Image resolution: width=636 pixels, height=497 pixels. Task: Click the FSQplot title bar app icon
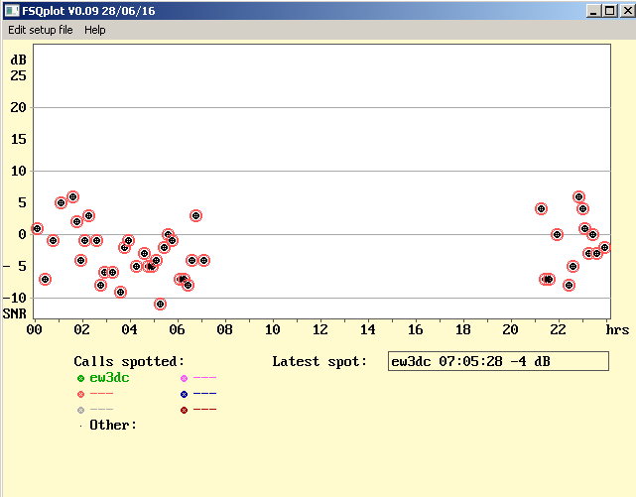(11, 11)
